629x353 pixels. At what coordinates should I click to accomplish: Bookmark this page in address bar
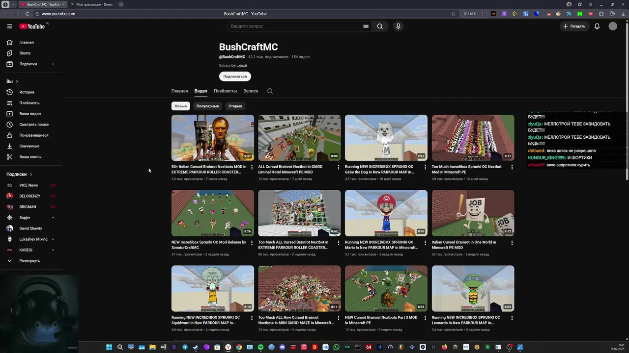click(453, 14)
